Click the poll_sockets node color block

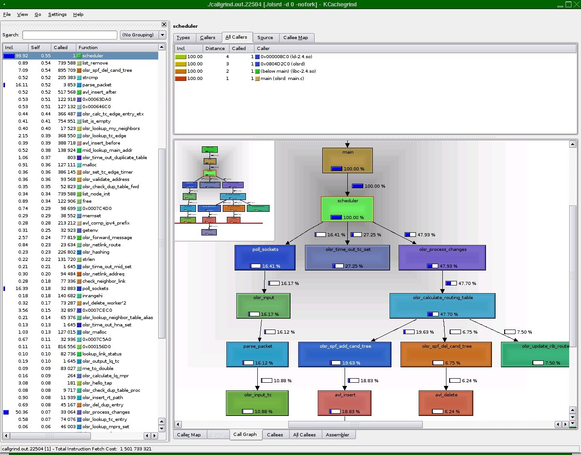[x=265, y=258]
